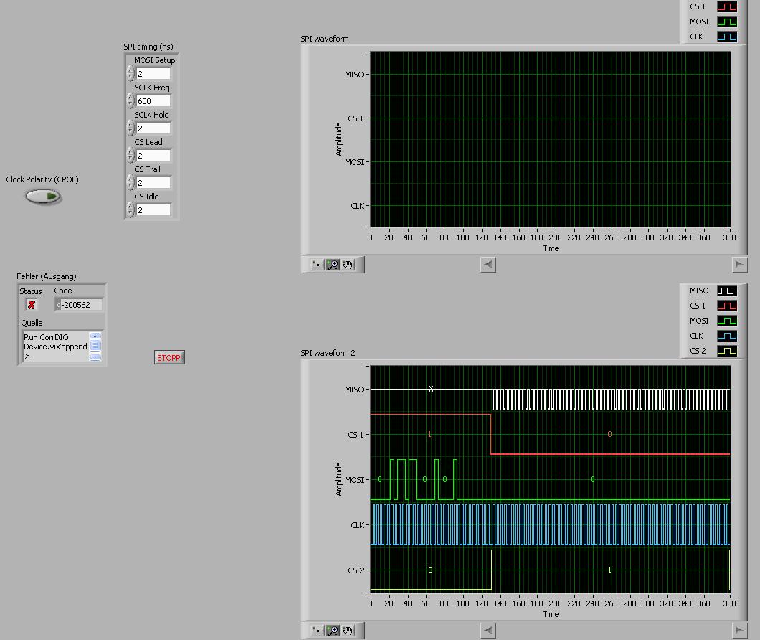Click the MOSI Setup increment/decrement stepper
The height and width of the screenshot is (640, 760).
130,73
